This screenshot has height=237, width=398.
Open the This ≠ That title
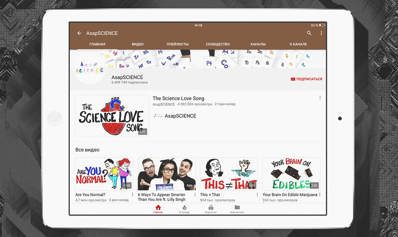(x=210, y=195)
